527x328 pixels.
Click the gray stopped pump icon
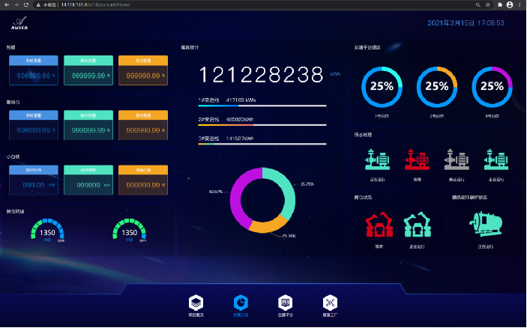pos(457,160)
